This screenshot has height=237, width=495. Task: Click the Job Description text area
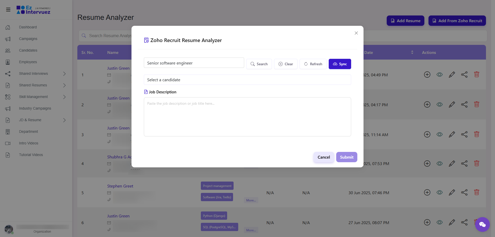point(247,117)
